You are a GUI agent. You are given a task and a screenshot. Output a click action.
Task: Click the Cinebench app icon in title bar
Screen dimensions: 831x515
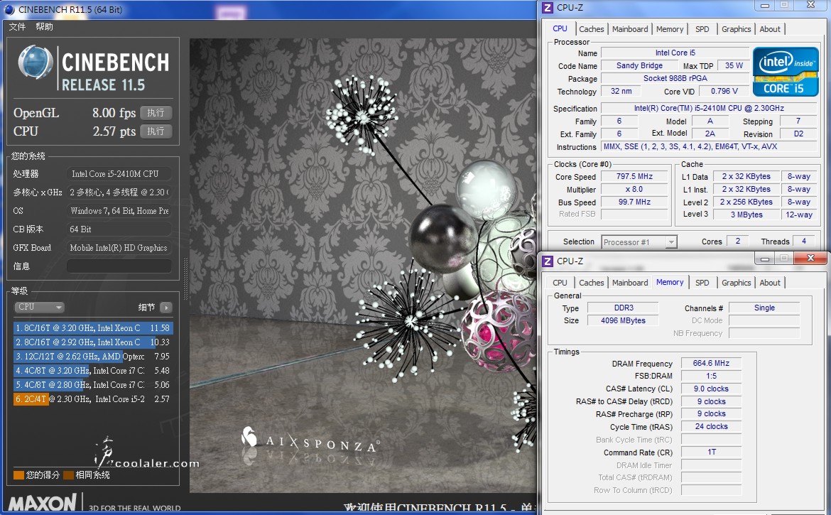(x=9, y=9)
